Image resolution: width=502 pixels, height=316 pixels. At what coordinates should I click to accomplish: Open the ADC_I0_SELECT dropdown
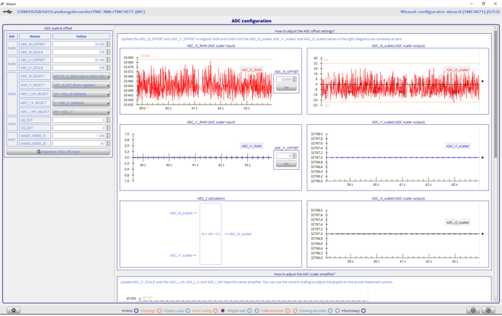point(81,76)
